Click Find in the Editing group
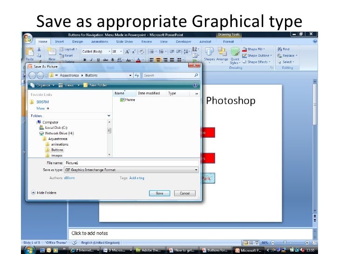 [x=284, y=49]
